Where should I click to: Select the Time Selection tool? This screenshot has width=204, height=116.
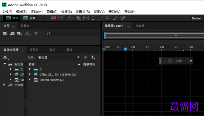pyautogui.click(x=93, y=18)
